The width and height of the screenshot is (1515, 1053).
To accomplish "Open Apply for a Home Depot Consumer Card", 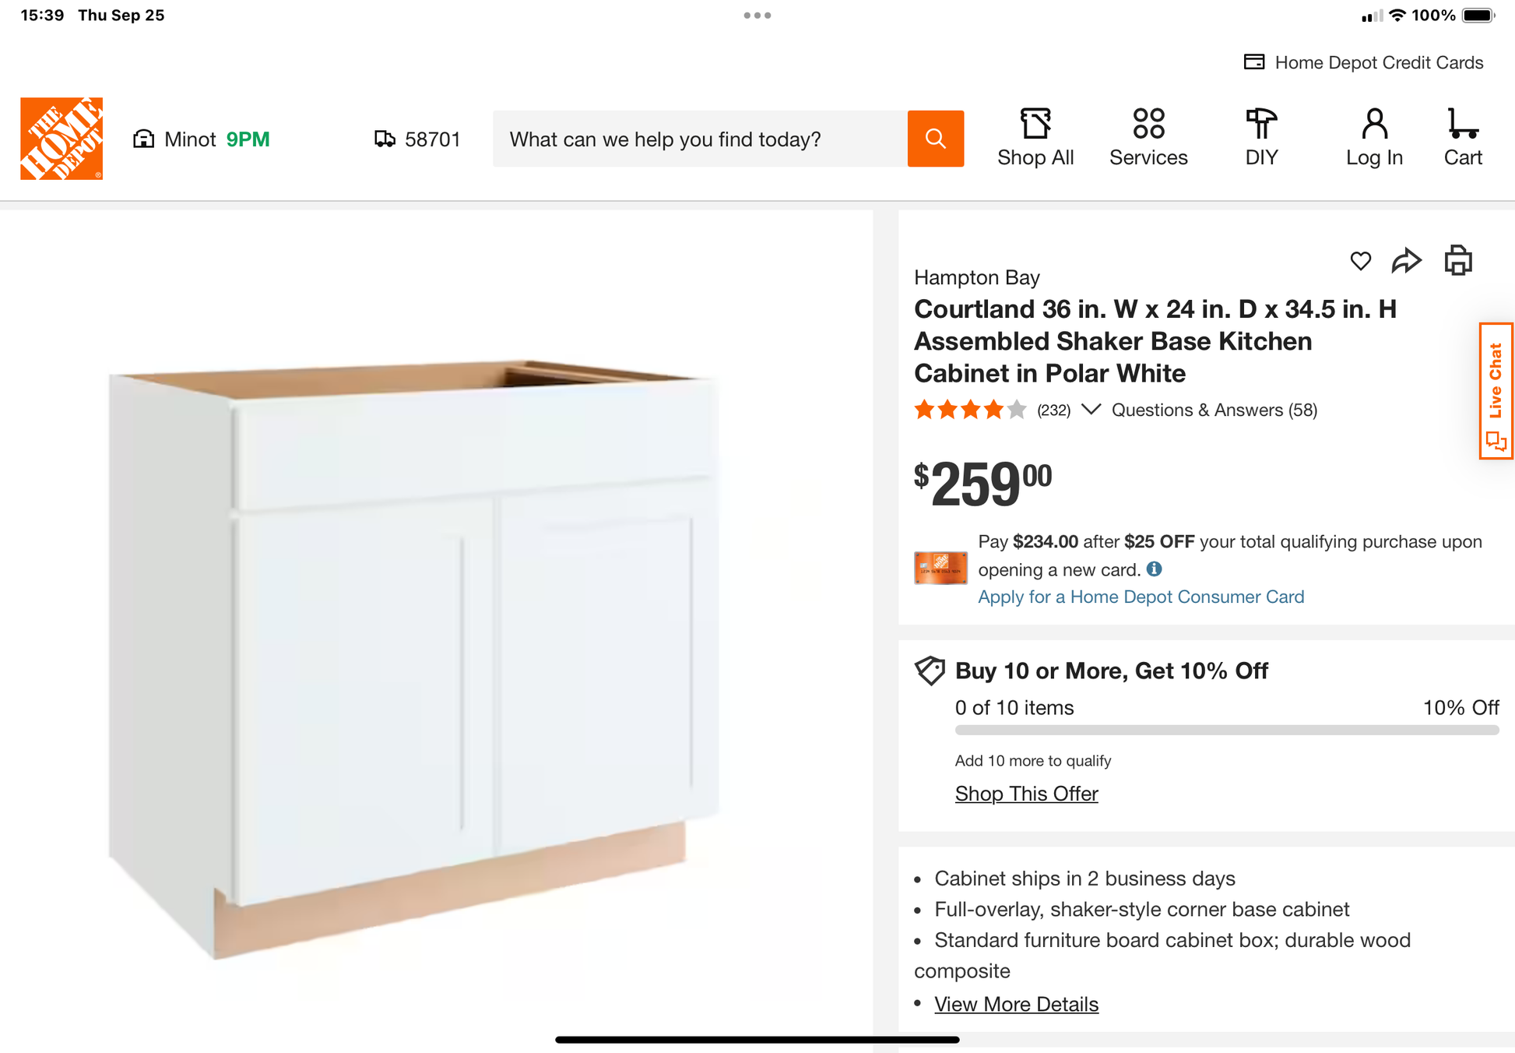I will pyautogui.click(x=1141, y=597).
